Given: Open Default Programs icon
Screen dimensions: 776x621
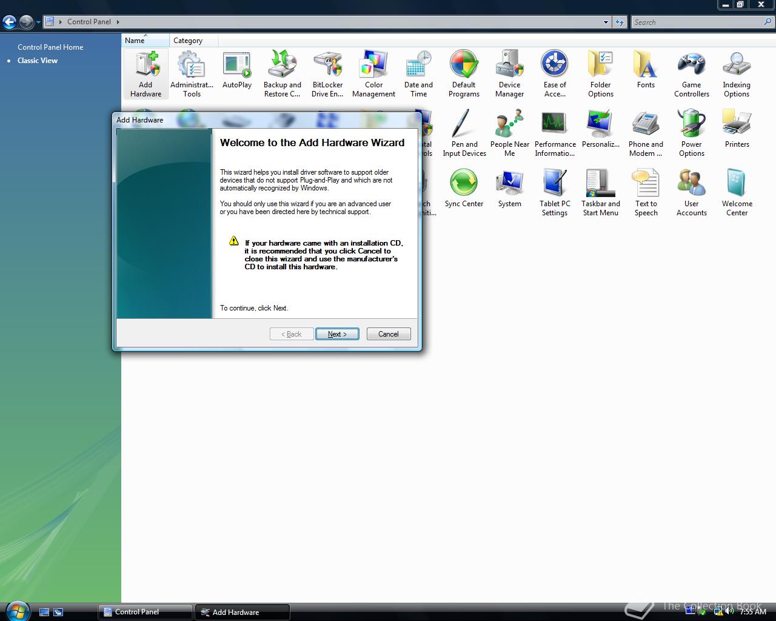Looking at the screenshot, I should [x=464, y=73].
